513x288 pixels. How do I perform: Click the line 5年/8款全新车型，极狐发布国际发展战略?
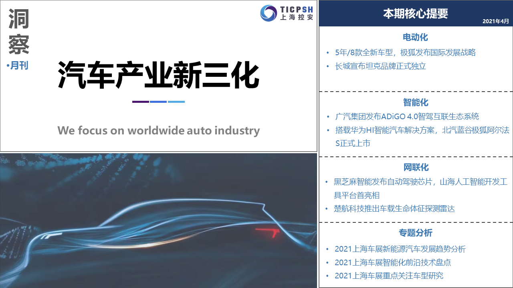click(x=405, y=52)
